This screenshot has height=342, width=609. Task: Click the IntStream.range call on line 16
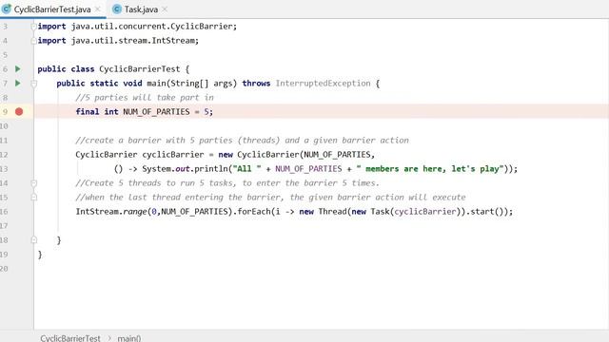coord(112,211)
